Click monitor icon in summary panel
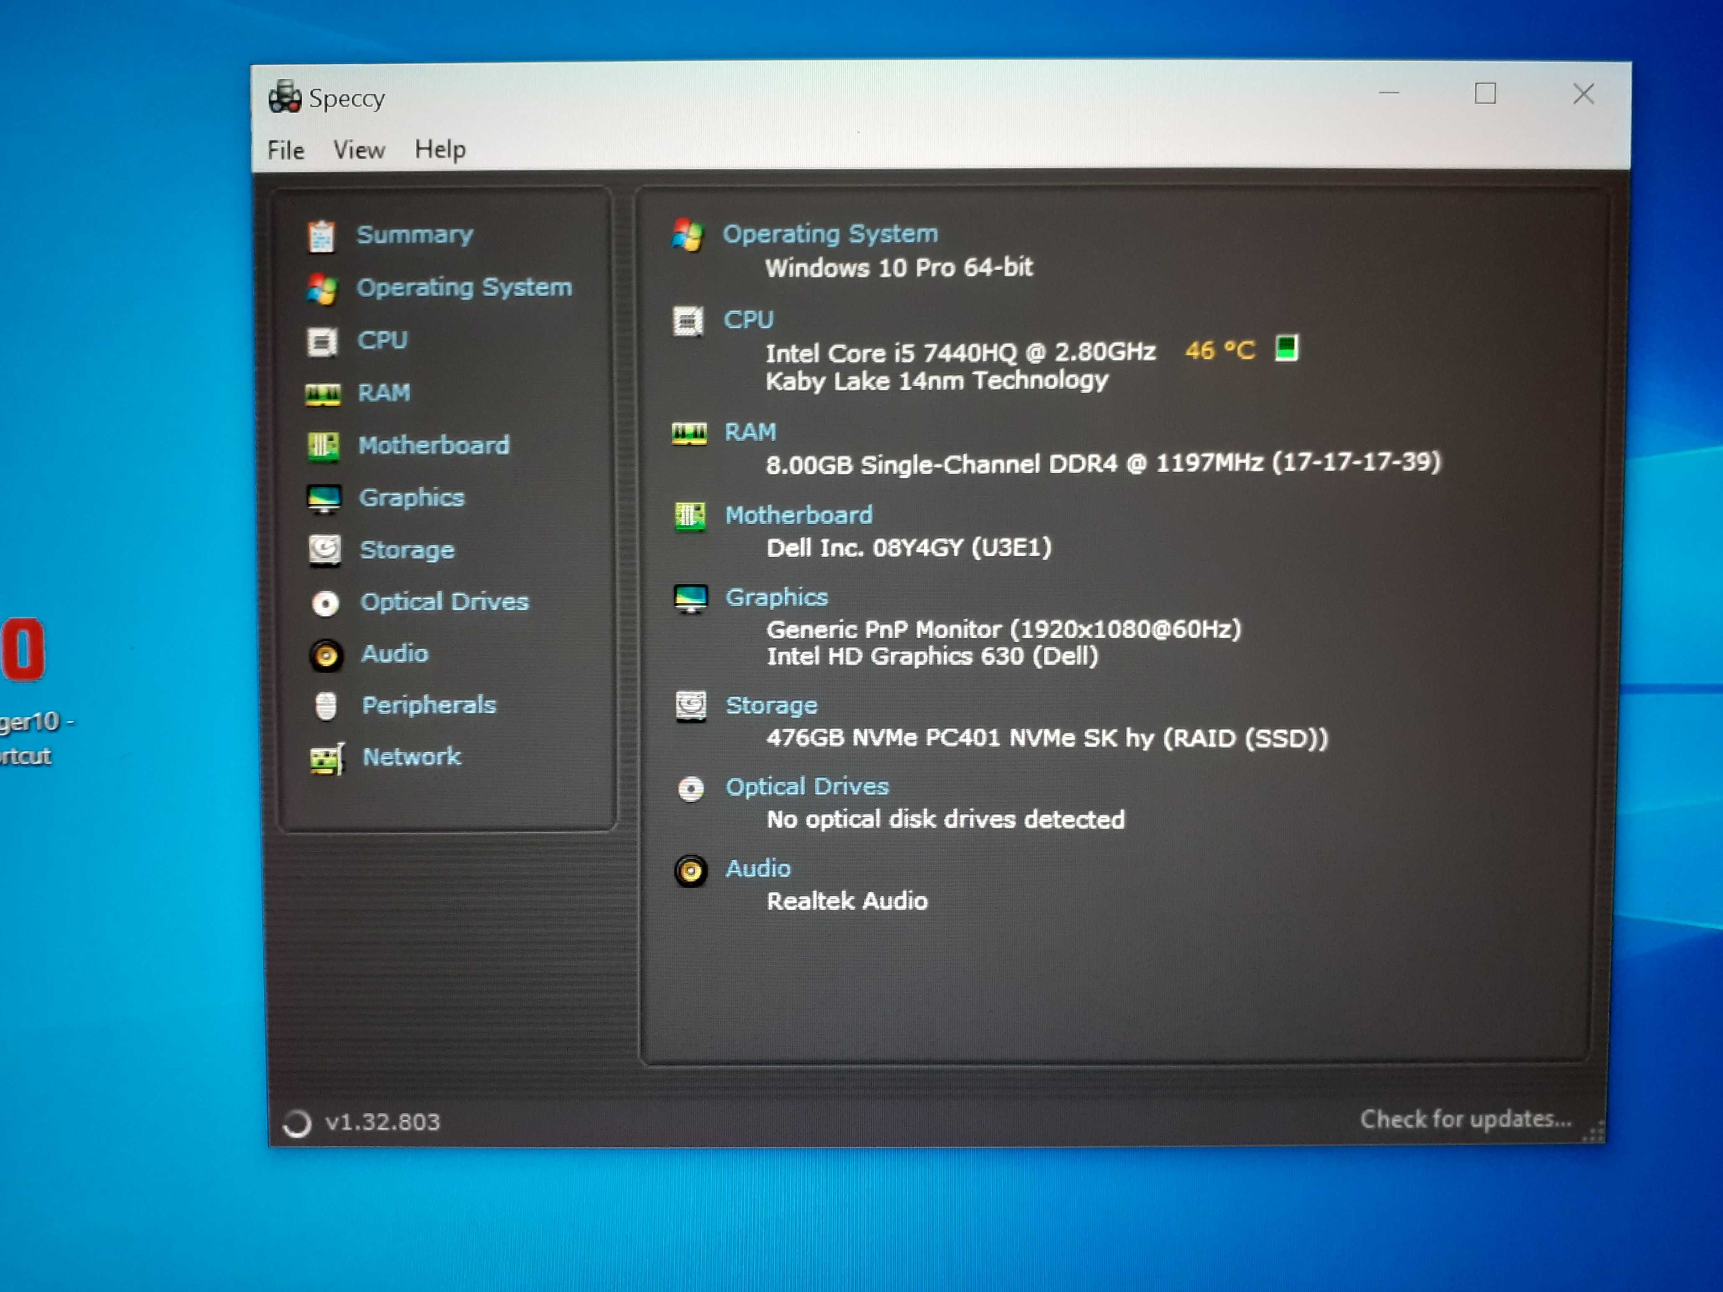This screenshot has height=1292, width=1723. (690, 599)
